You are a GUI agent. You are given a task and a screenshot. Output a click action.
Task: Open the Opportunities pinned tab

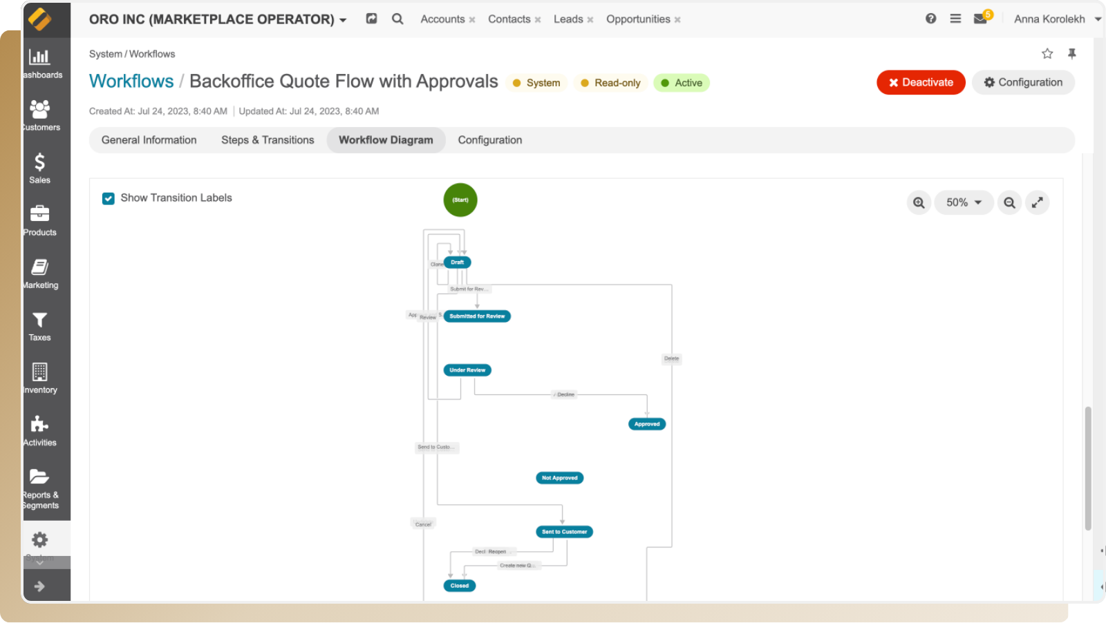[x=638, y=19]
